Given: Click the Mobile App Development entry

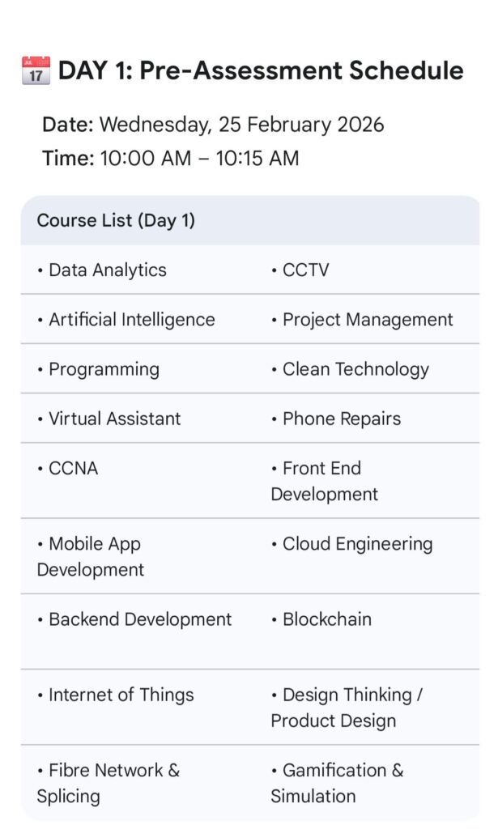Looking at the screenshot, I should (x=91, y=556).
